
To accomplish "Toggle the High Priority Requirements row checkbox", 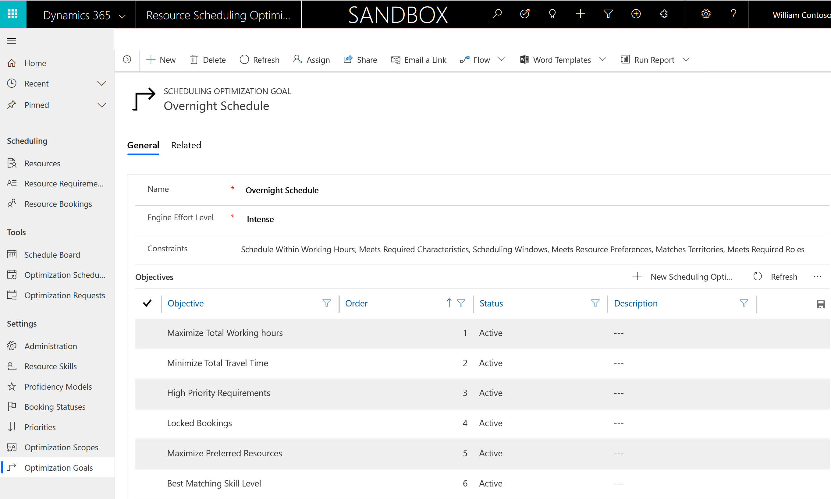I will coord(148,392).
